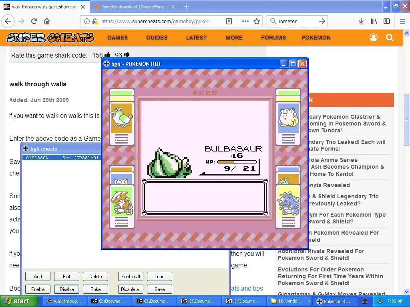Image resolution: width=410 pixels, height=307 pixels.
Task: Click the iometer search box
Action: pyautogui.click(x=297, y=22)
